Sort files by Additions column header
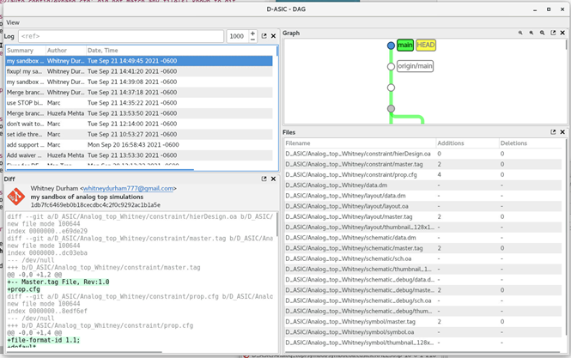 pos(451,143)
